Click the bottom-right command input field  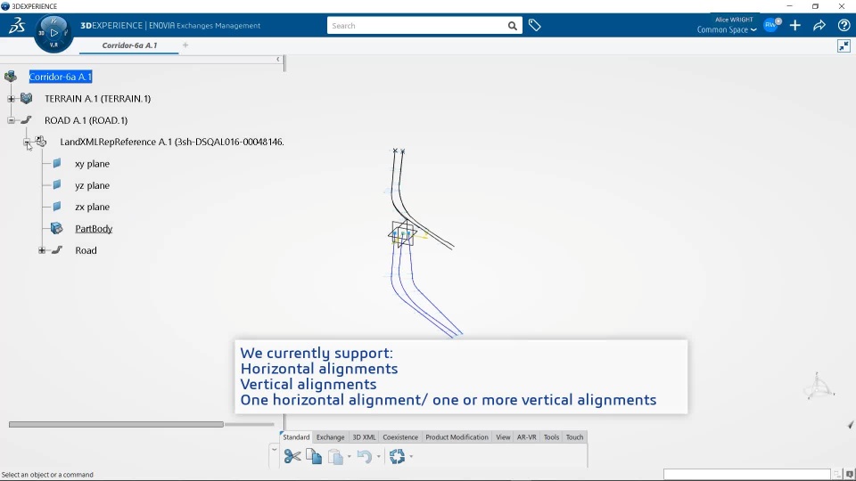[x=747, y=475]
